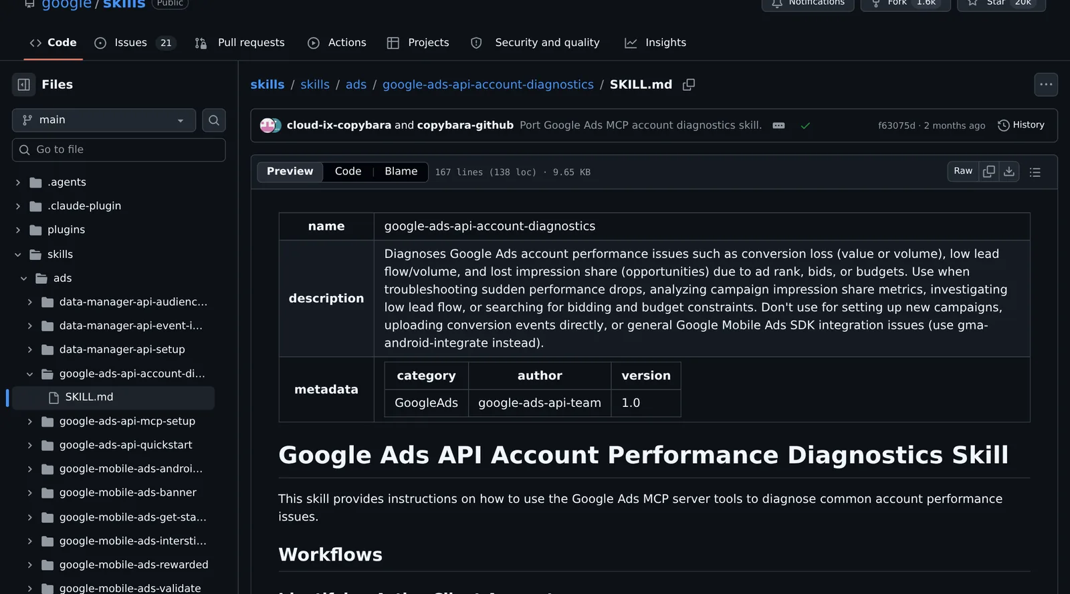Screen dimensions: 1070x594
Task: Download raw file icon
Action: [x=1009, y=172]
